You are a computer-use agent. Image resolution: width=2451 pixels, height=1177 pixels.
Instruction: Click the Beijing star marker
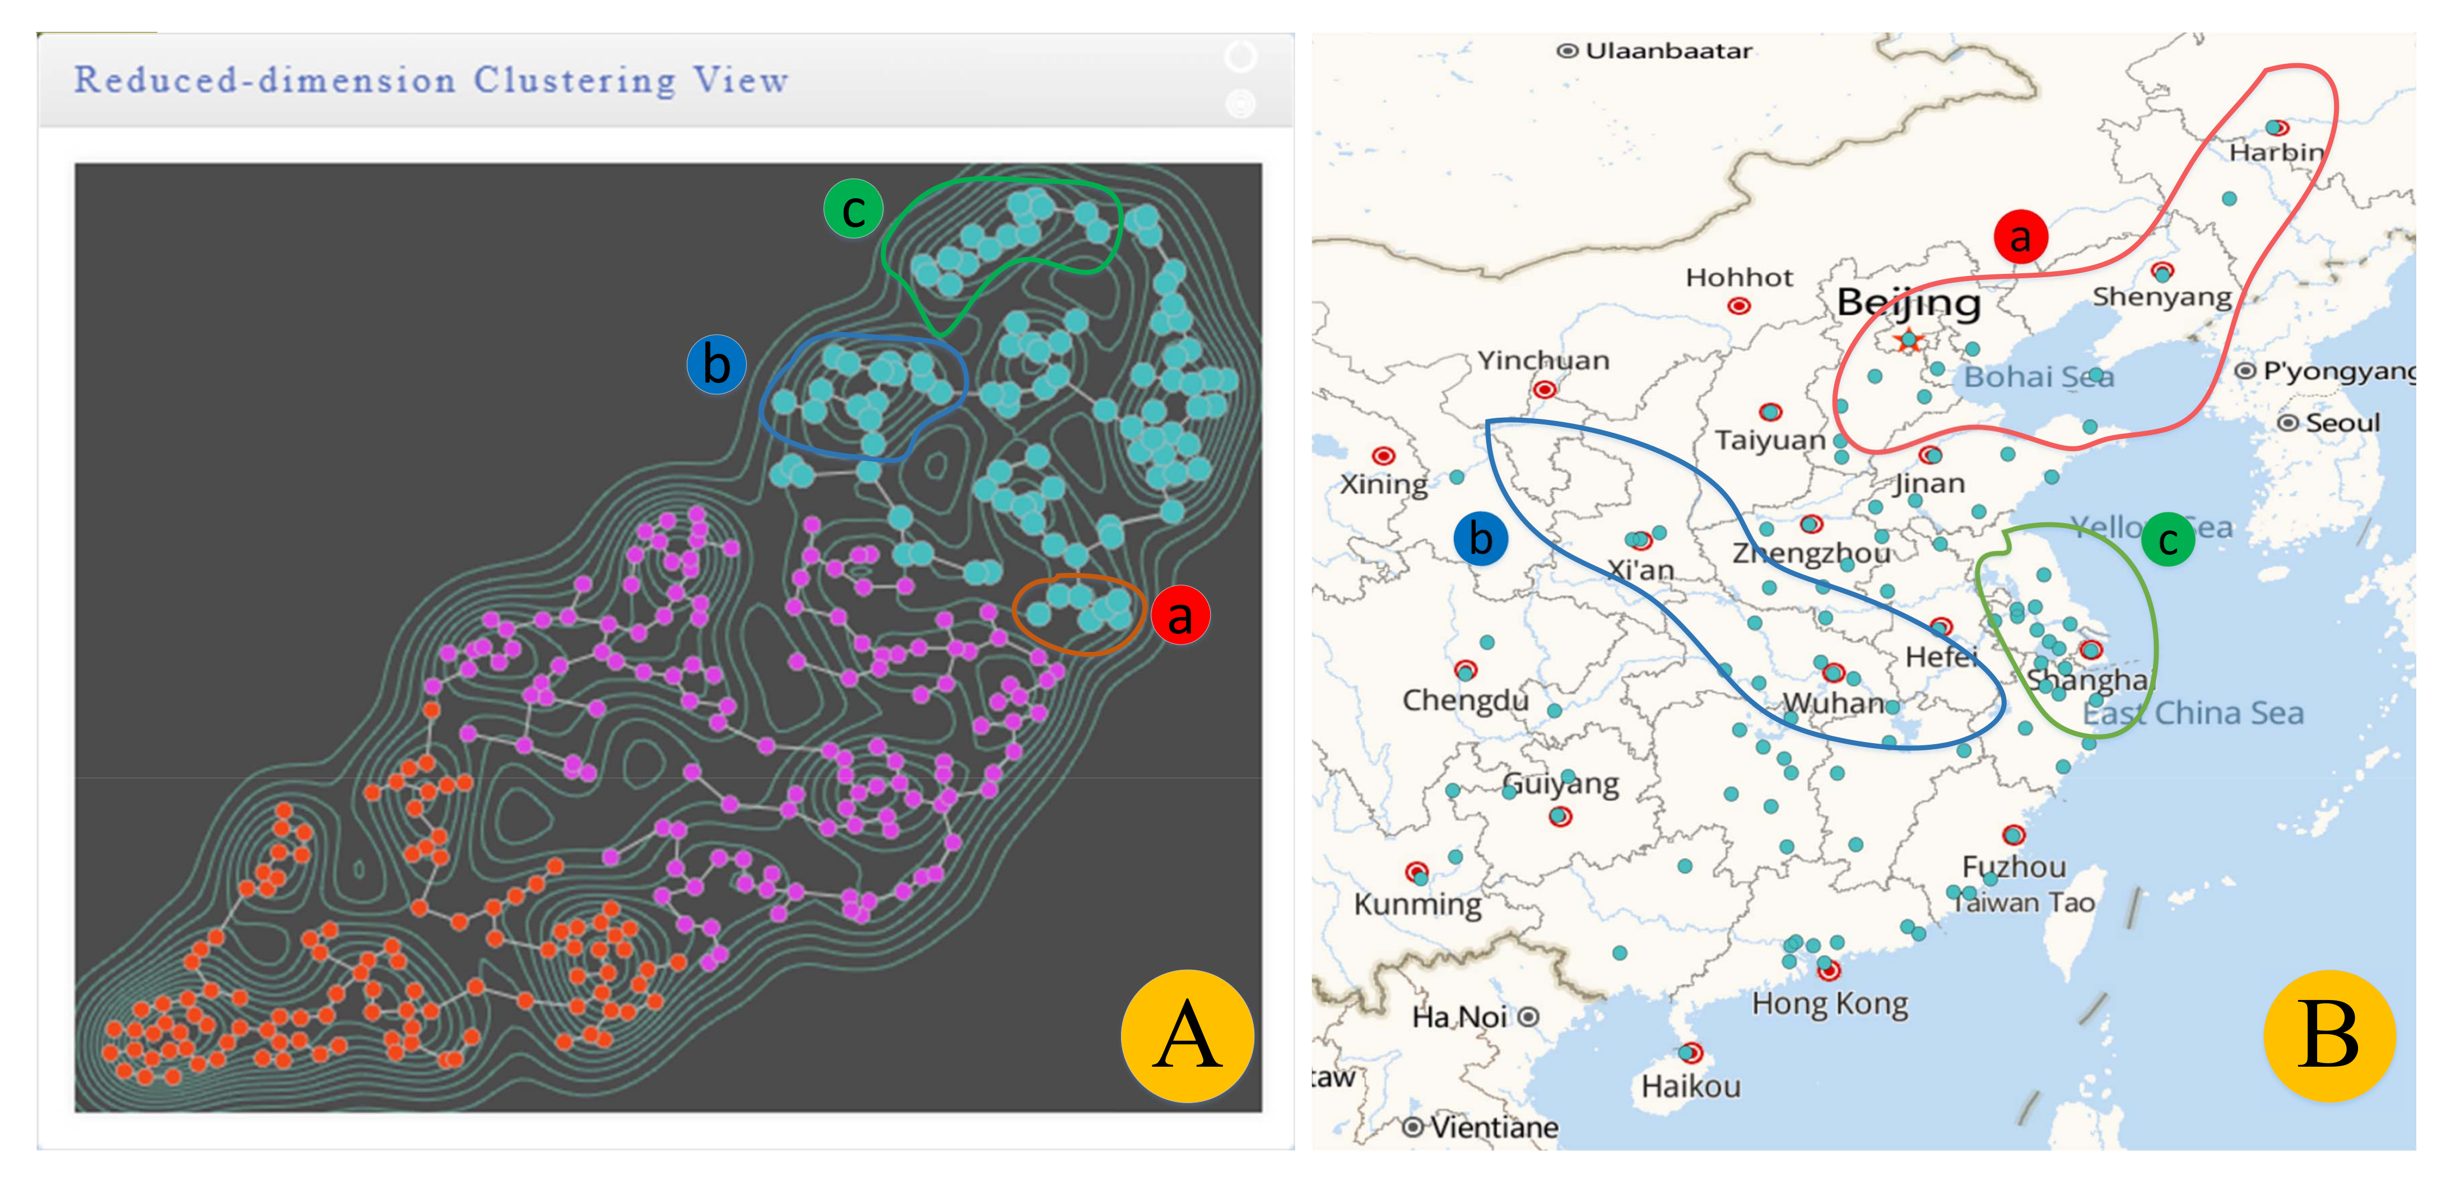click(x=1909, y=340)
